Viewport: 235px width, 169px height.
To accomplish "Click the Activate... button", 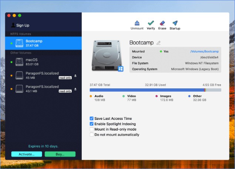I will (27, 154).
